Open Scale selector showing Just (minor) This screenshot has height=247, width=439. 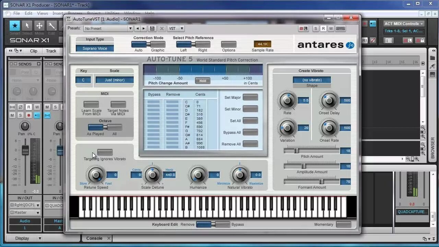point(115,80)
